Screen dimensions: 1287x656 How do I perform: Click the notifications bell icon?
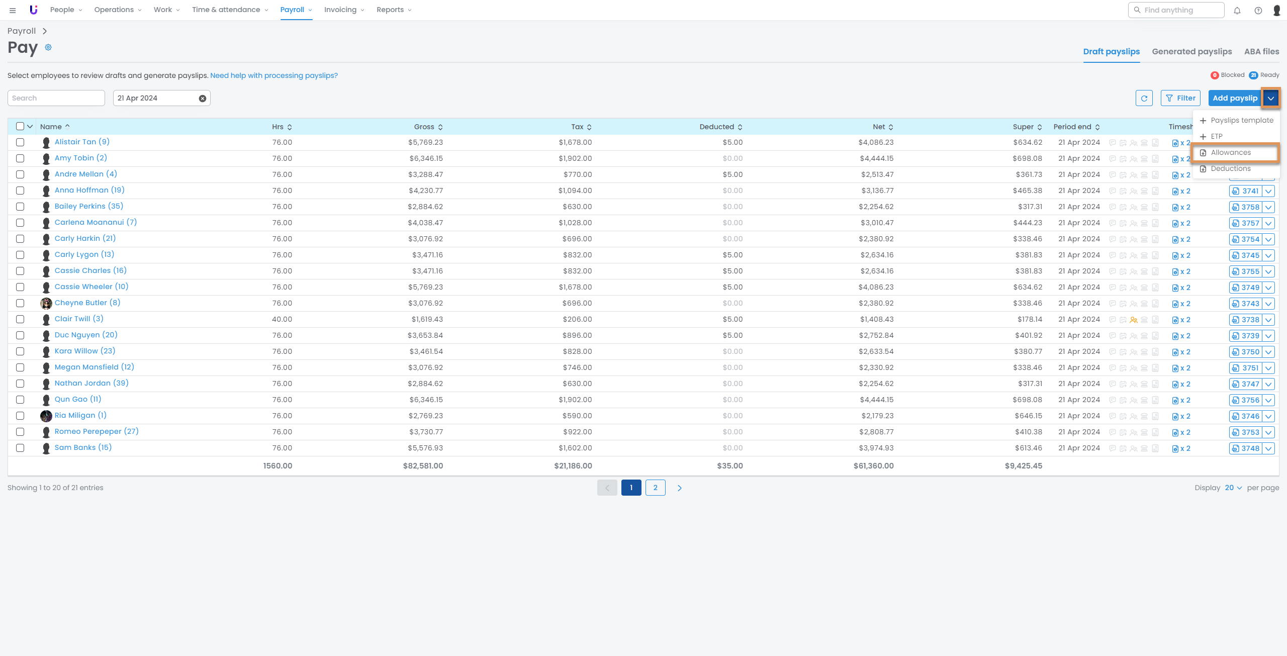click(x=1237, y=10)
